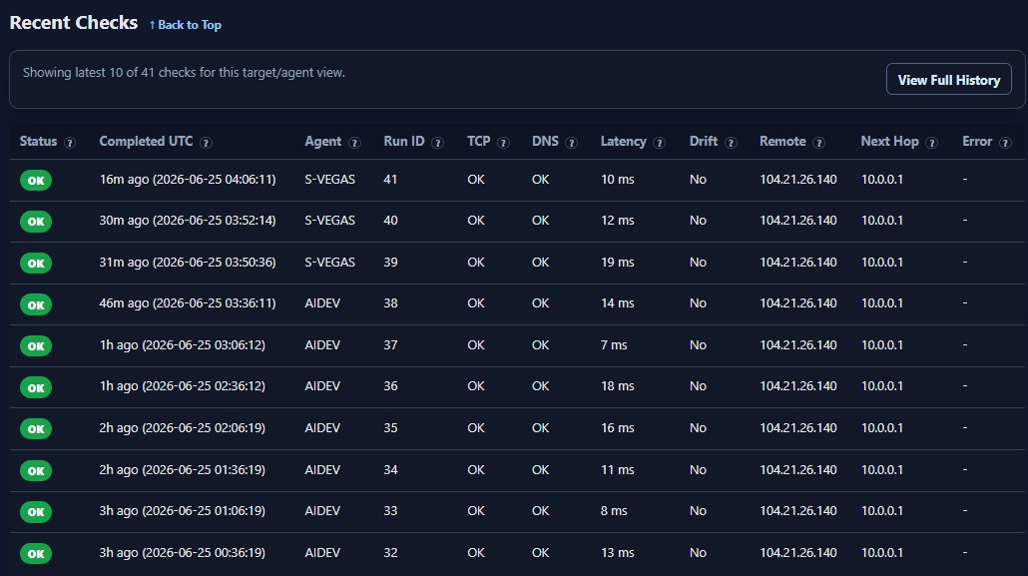Click next hop 10.0.0.1 in run 36 row
This screenshot has height=576, width=1028.
pos(882,386)
